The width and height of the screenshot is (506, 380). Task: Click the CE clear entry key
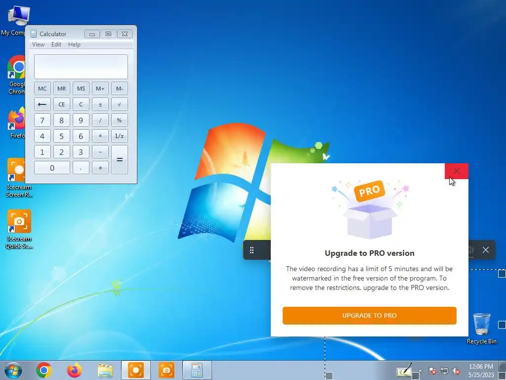(x=62, y=104)
